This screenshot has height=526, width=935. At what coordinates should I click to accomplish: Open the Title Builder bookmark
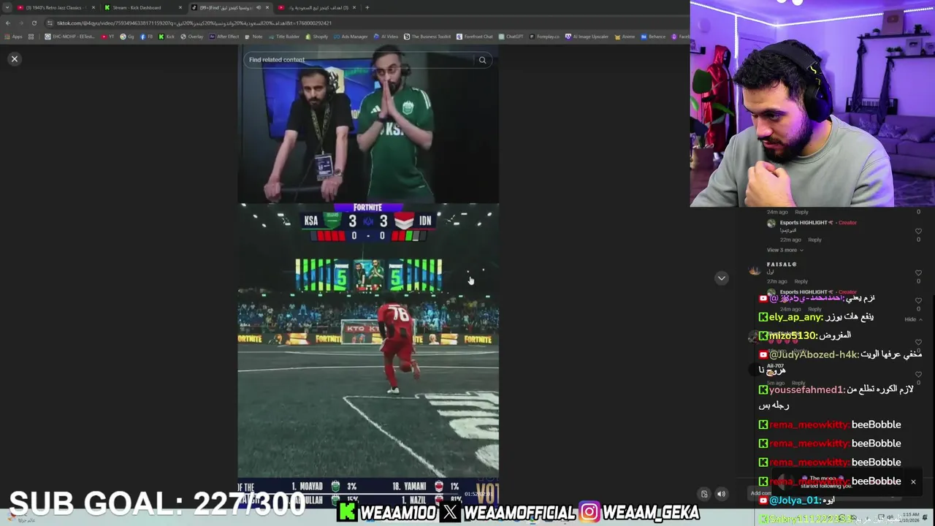(284, 37)
